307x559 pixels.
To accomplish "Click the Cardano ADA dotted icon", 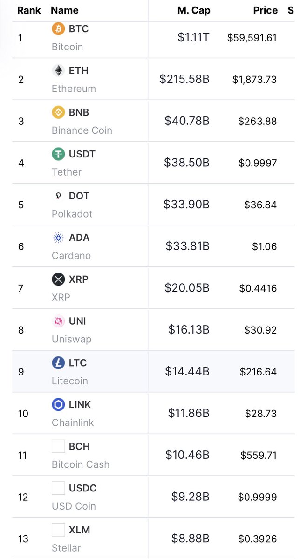I will pyautogui.click(x=58, y=238).
